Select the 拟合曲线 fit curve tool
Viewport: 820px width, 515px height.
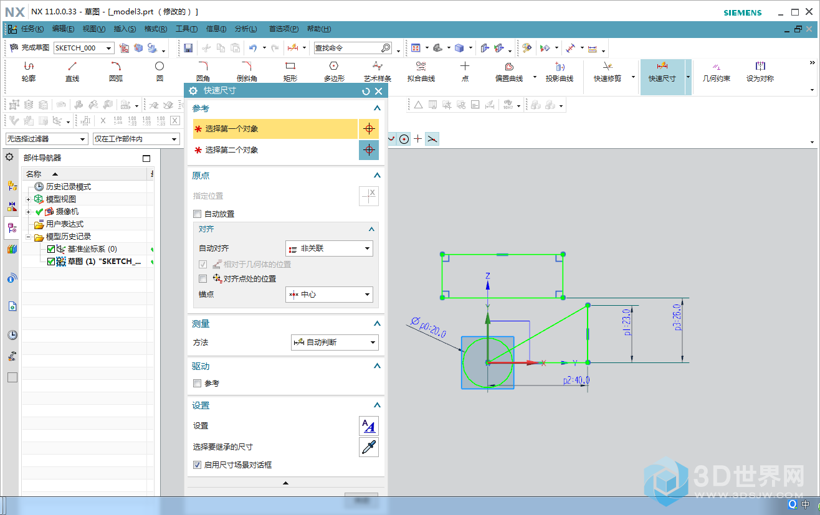click(x=421, y=72)
